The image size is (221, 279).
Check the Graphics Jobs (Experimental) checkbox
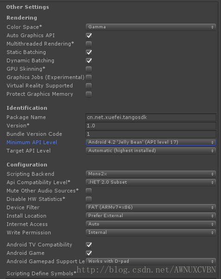click(89, 77)
